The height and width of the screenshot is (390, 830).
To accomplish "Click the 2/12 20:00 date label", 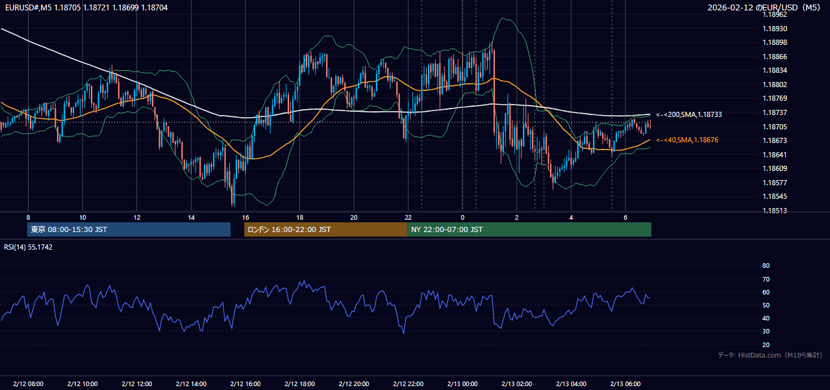I will pos(353,383).
